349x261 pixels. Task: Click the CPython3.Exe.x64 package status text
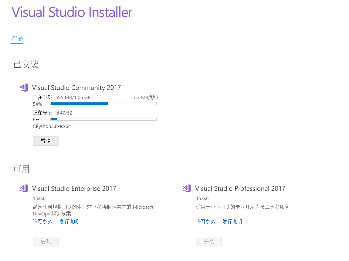(x=52, y=126)
